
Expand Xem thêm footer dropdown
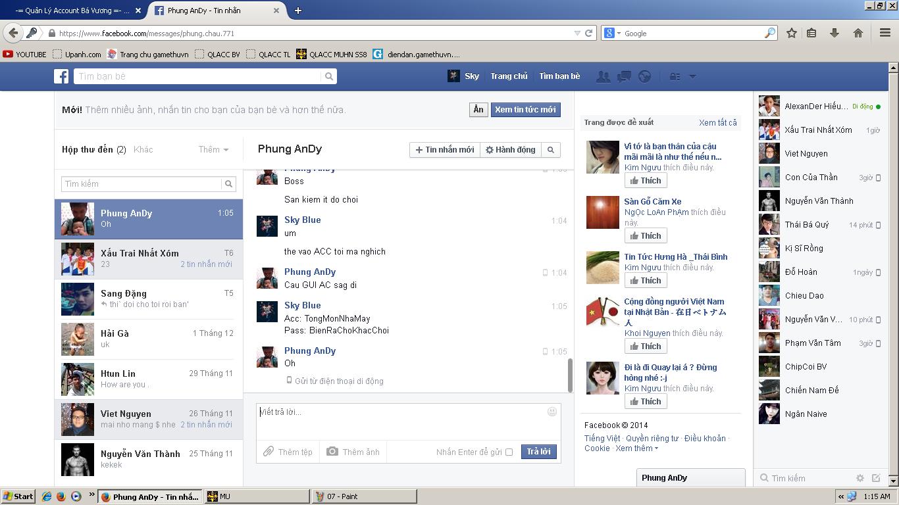click(636, 448)
